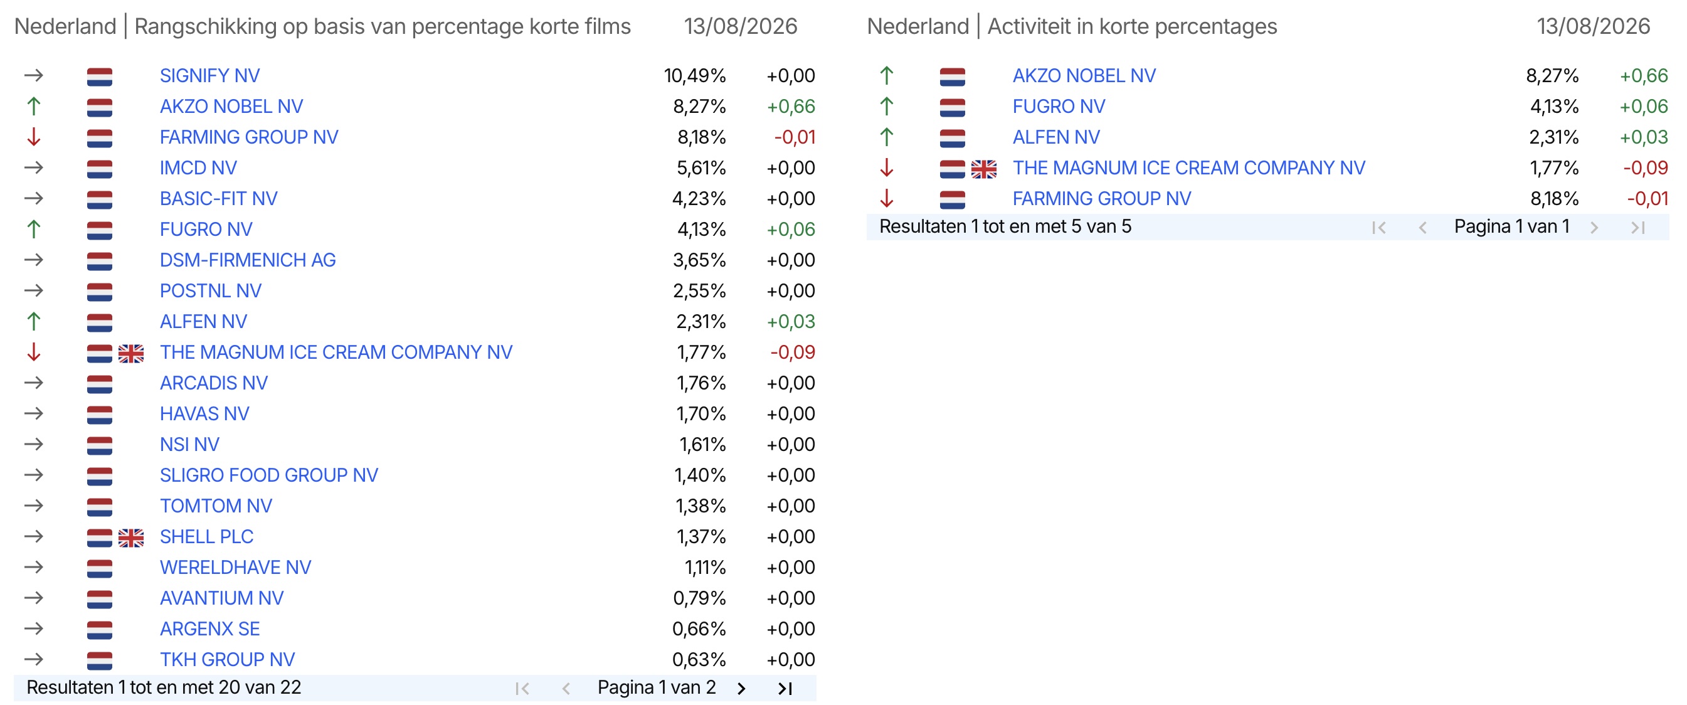Open SIGNIFY NV link
Viewport: 1687px width, 705px height.
click(x=209, y=76)
